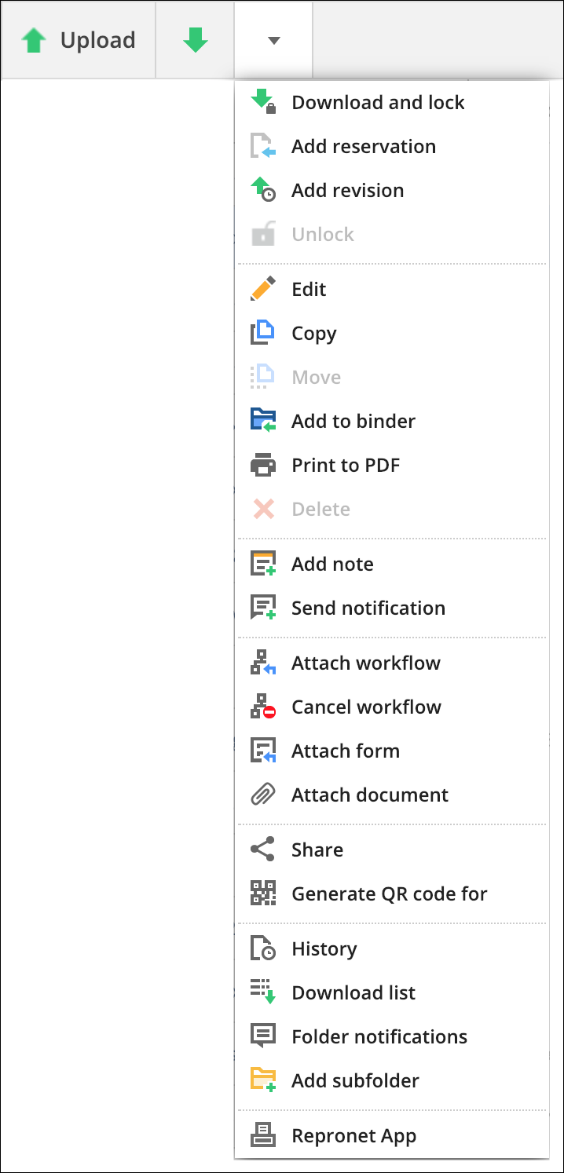Click the Upload button
This screenshot has width=564, height=1173.
(x=79, y=40)
